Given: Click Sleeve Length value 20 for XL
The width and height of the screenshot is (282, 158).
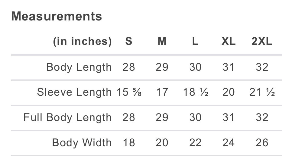Looking at the screenshot, I should (229, 92).
